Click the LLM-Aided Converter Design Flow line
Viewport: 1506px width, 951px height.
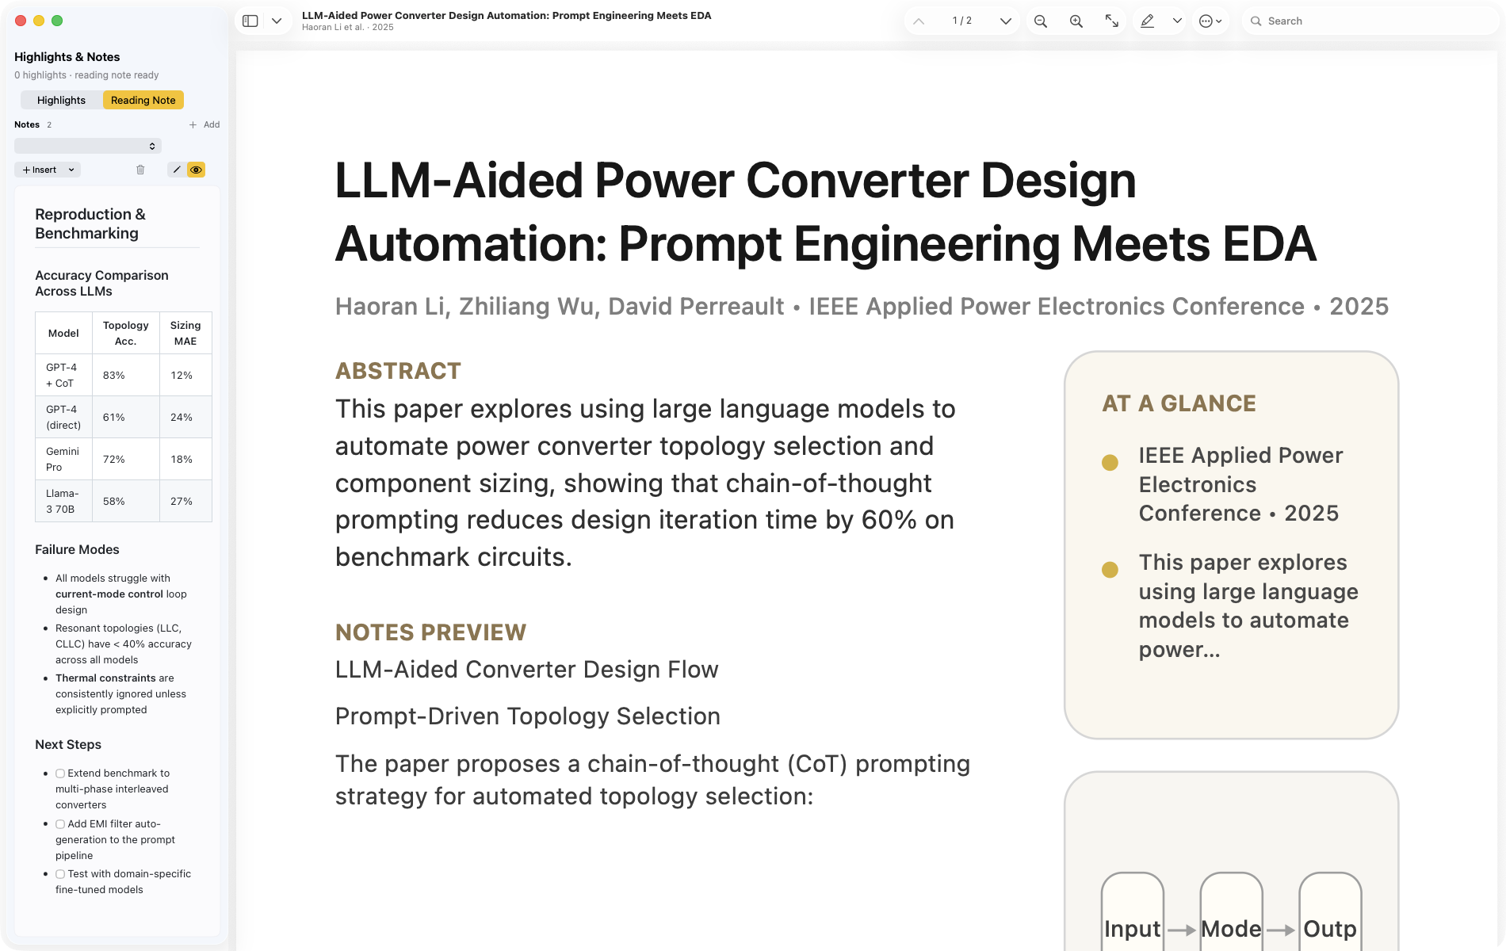click(x=527, y=670)
